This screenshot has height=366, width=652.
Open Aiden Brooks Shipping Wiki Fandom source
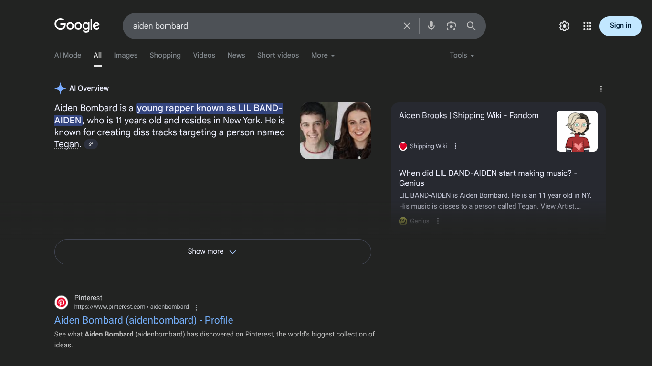coord(469,115)
